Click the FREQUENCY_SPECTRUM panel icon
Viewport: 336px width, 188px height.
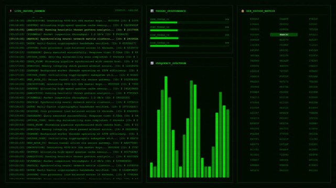coord(152,63)
